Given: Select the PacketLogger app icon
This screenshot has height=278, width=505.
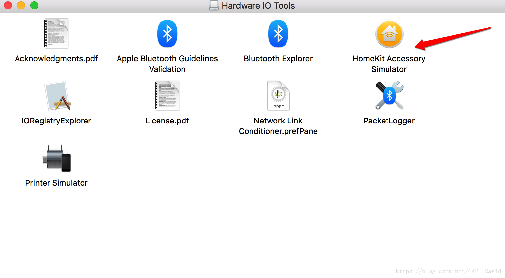Looking at the screenshot, I should click(x=389, y=95).
